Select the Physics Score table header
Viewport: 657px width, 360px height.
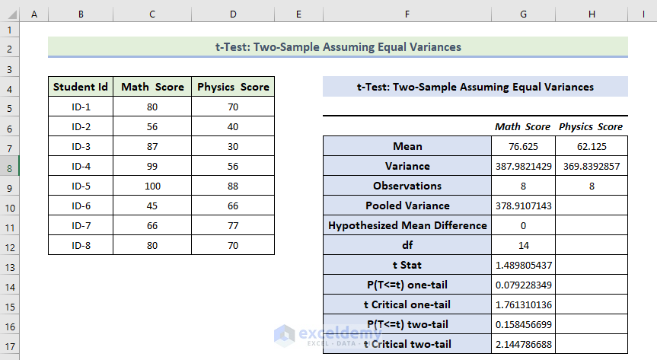(x=233, y=87)
